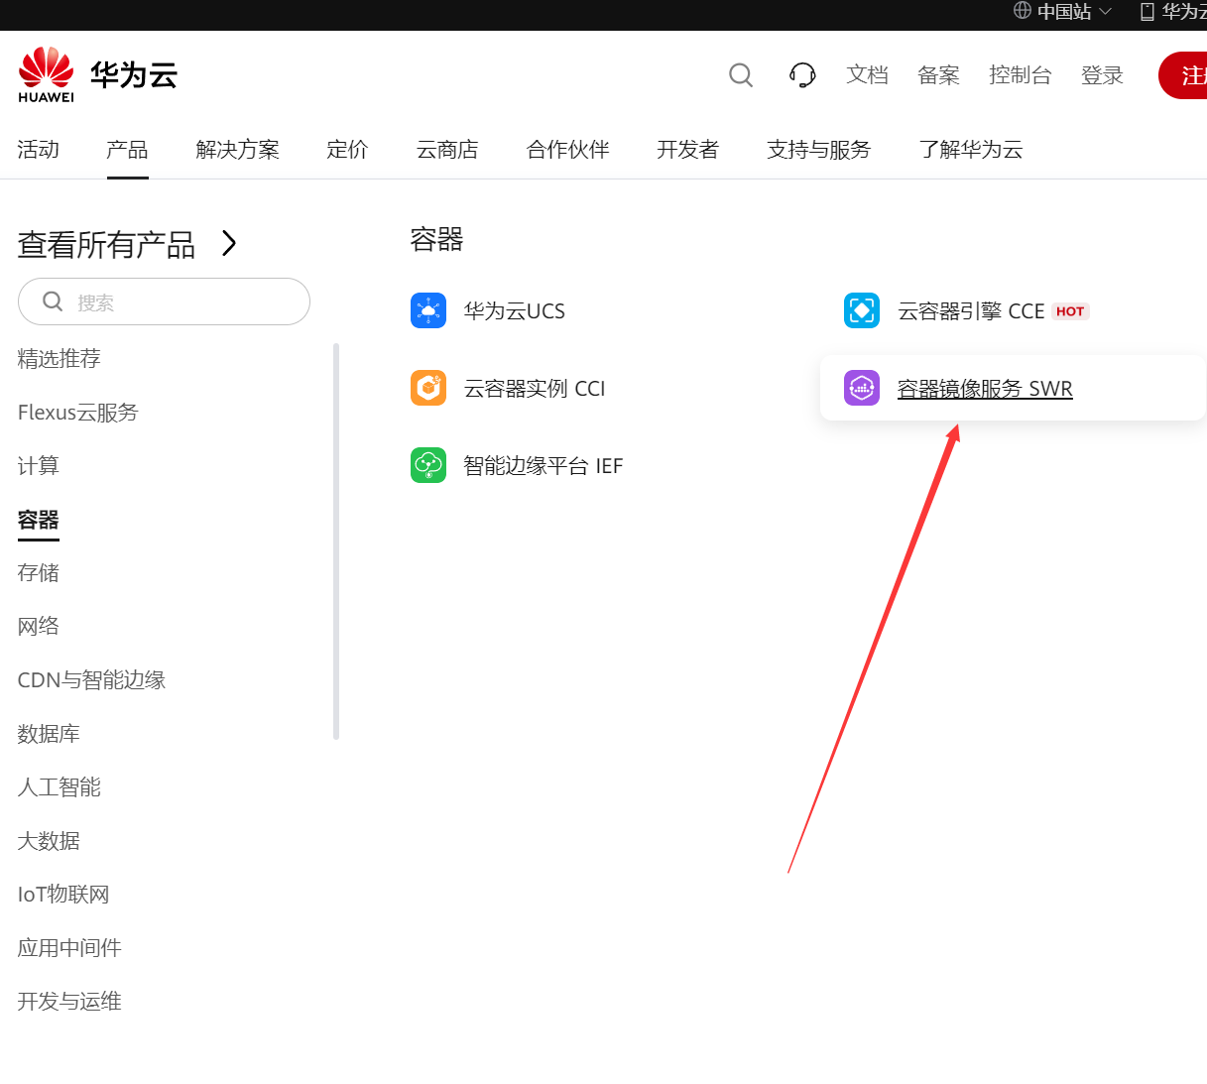
Task: Click the 登录 login link
Action: 1102,75
